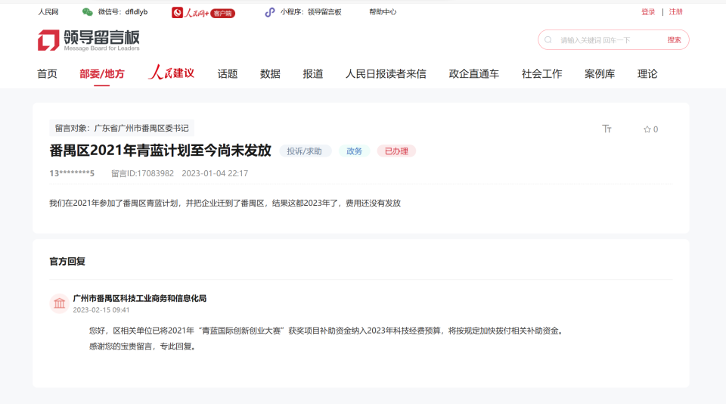Open the 报道 nav item

[x=313, y=73]
